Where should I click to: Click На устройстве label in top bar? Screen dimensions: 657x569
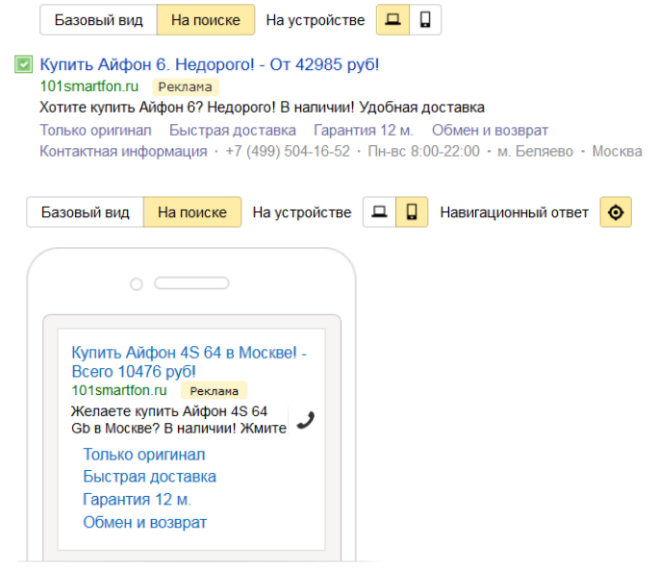tap(316, 19)
